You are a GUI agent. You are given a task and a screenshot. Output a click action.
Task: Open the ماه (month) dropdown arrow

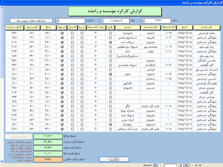click(x=102, y=21)
